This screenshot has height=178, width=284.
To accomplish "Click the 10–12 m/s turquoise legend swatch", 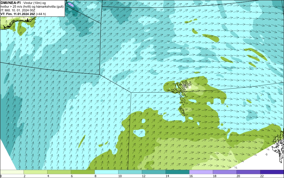I will (x=130, y=172).
